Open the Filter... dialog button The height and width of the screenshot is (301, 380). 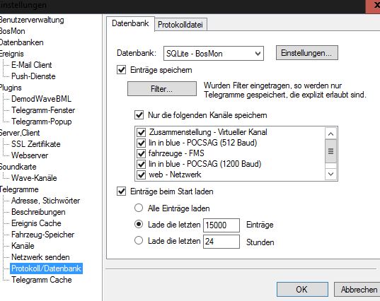tap(162, 89)
